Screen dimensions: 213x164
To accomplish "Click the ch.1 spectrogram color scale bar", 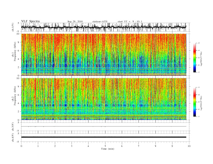I will click(194, 58).
